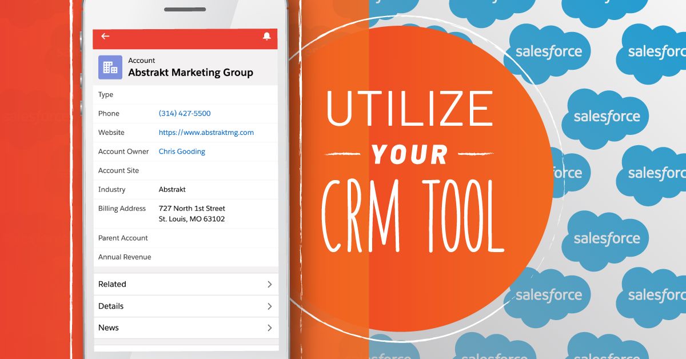Select the Billing Address field label
Viewport: 686px width, 359px height.
click(122, 209)
